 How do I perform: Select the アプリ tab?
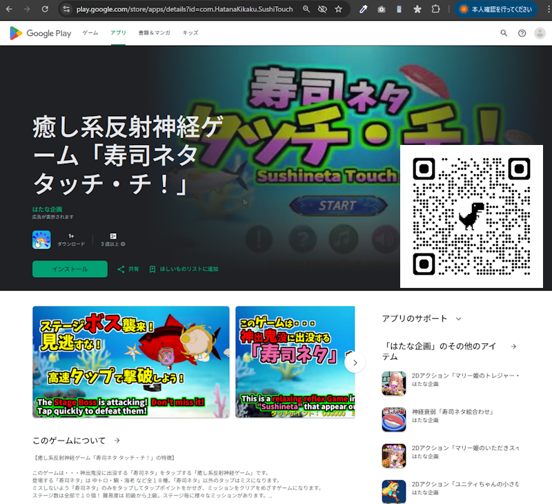click(x=118, y=32)
